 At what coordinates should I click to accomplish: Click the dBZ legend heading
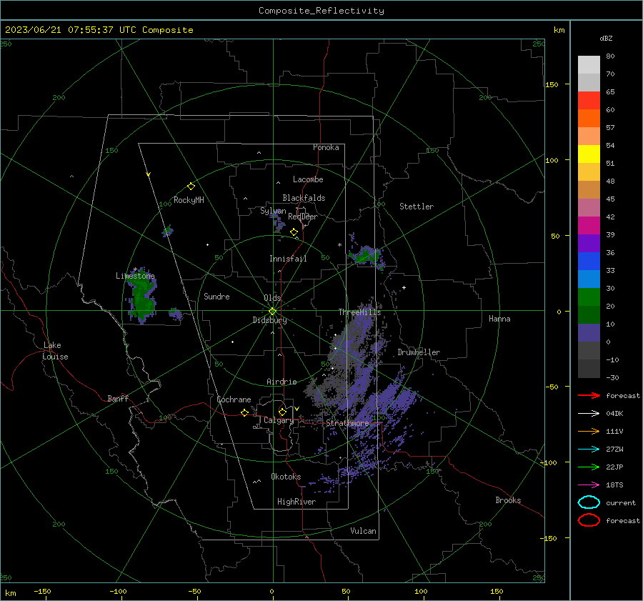click(x=606, y=38)
